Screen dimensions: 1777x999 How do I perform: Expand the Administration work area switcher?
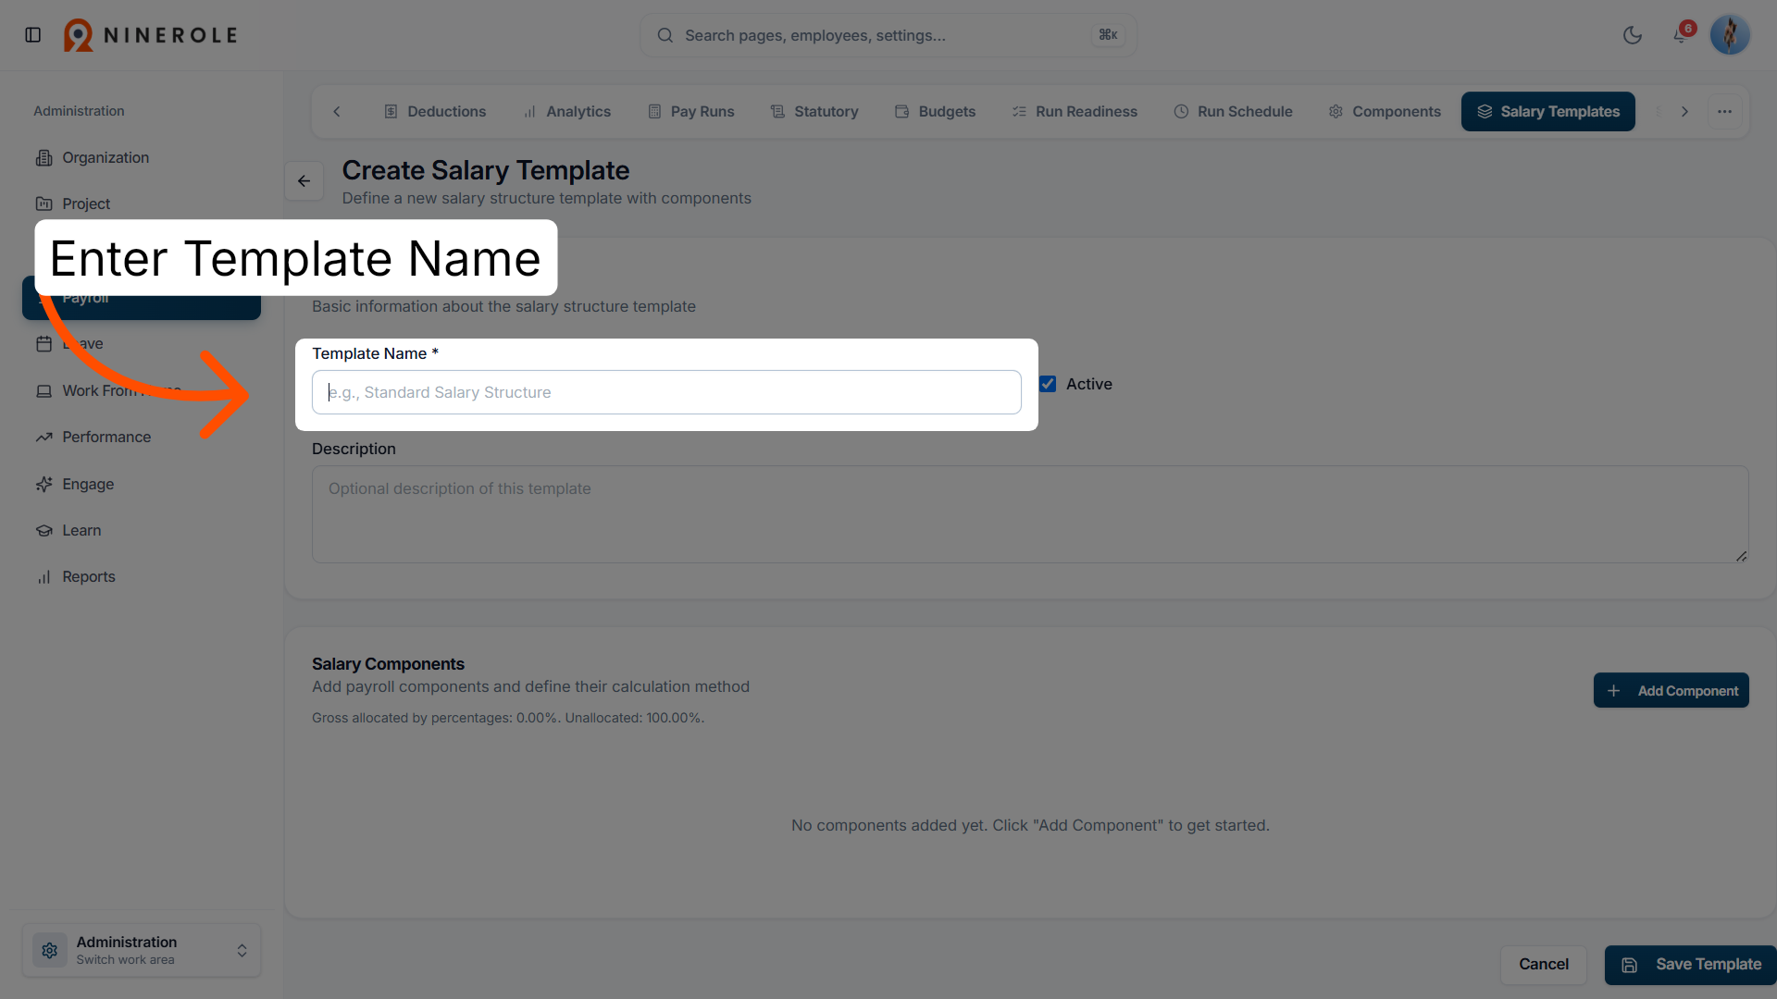(x=142, y=951)
